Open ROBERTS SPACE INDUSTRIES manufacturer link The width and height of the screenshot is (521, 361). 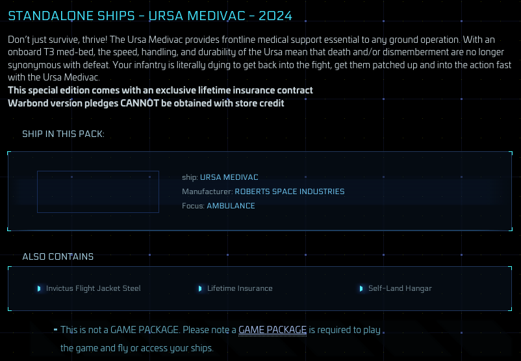click(x=289, y=192)
